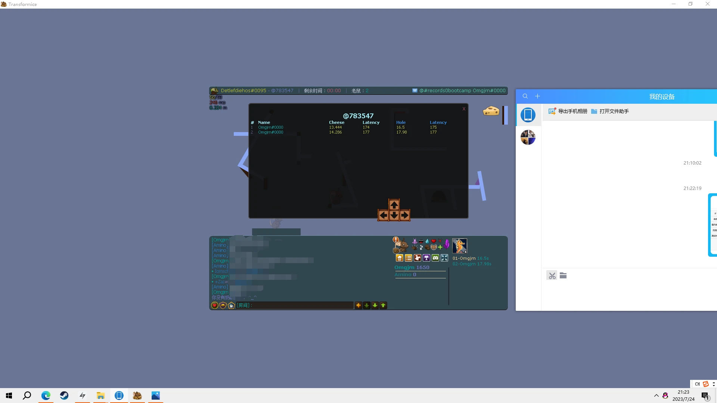Open the QQ penguin tray icon
Image resolution: width=717 pixels, height=403 pixels.
coord(665,396)
